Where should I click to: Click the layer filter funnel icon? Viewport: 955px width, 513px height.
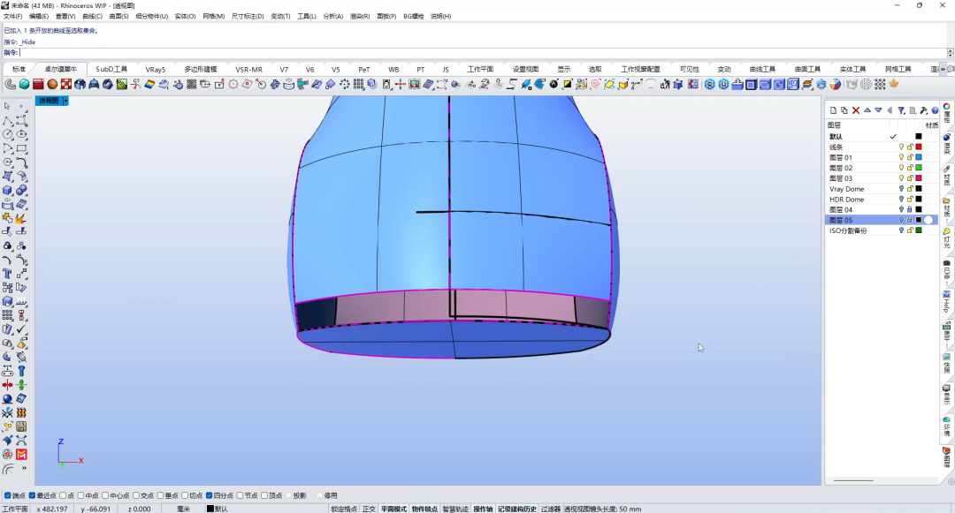pos(901,110)
